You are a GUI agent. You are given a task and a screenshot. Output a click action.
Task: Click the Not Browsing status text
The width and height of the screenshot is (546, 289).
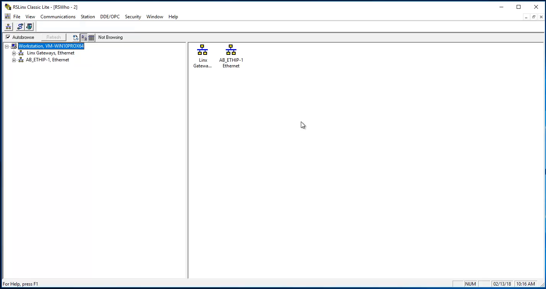(111, 37)
